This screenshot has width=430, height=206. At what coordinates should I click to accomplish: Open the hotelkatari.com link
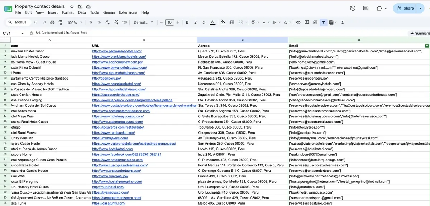[x=113, y=149]
